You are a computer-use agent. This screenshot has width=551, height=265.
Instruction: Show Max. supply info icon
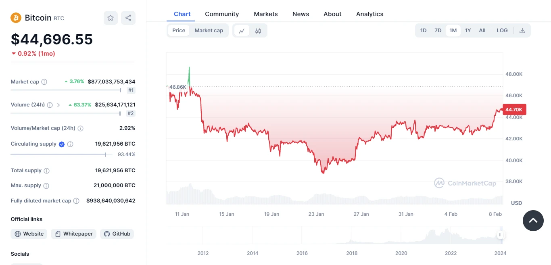point(46,186)
